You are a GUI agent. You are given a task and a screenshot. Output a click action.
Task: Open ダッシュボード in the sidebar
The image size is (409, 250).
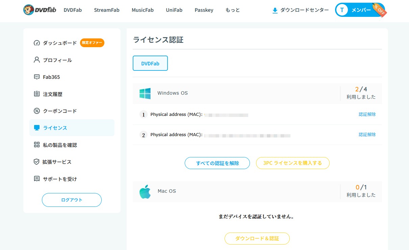click(x=60, y=43)
